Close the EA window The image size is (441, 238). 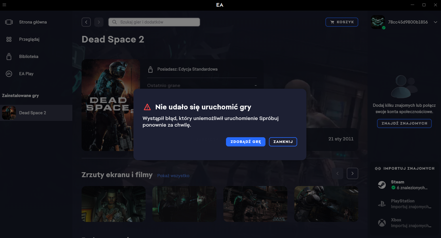pyautogui.click(x=436, y=5)
